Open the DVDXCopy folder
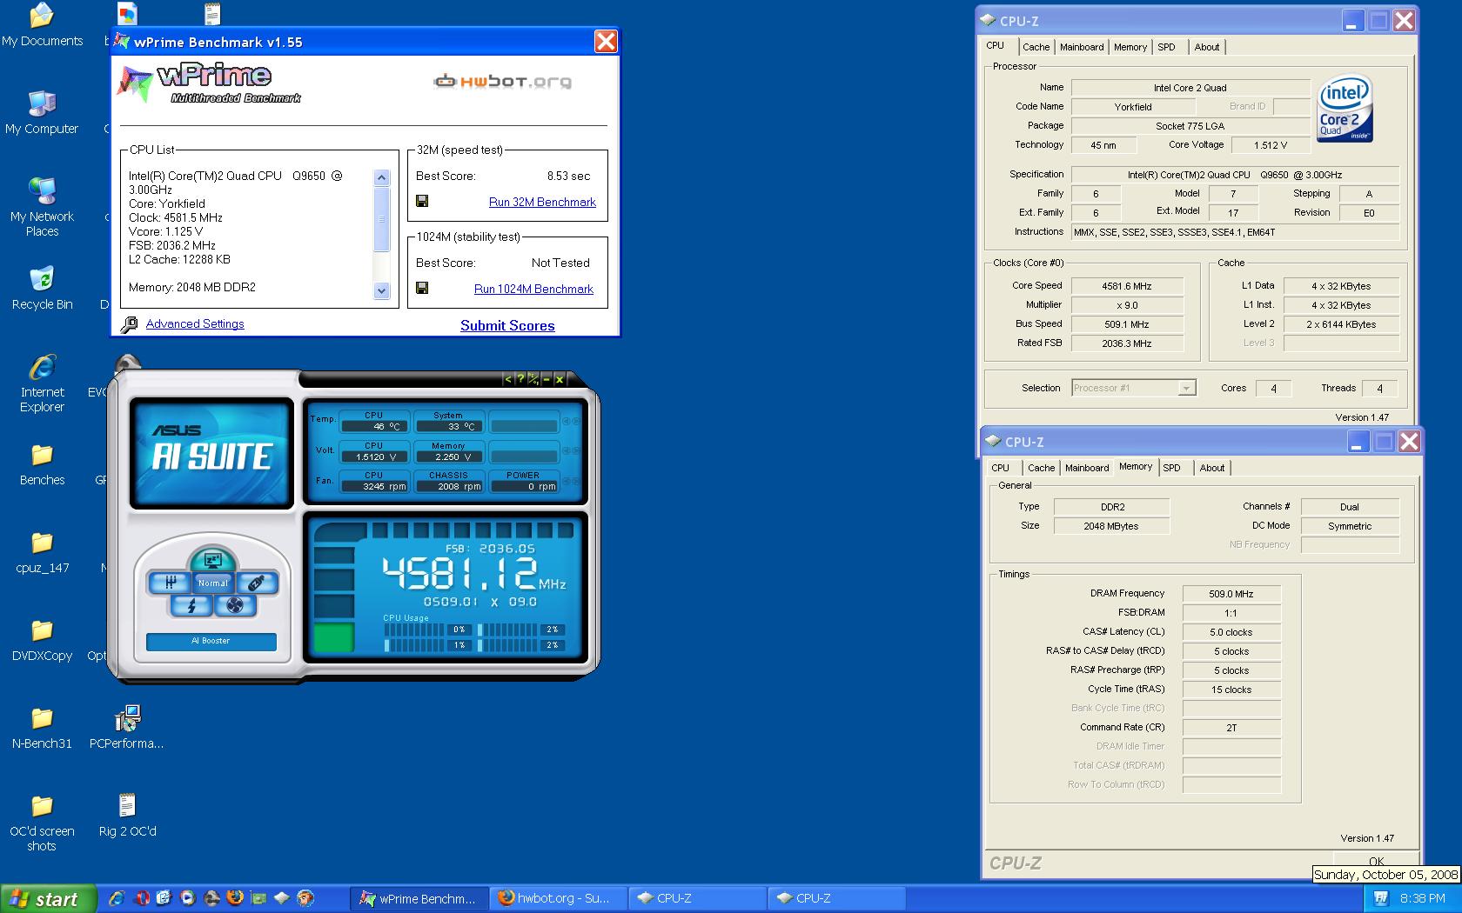The image size is (1462, 913). [x=42, y=640]
